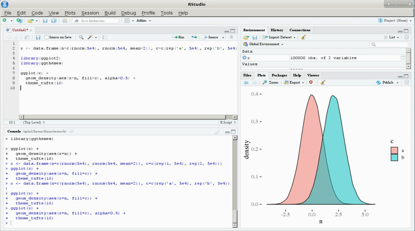Expand the x data frame entry

tap(244, 58)
